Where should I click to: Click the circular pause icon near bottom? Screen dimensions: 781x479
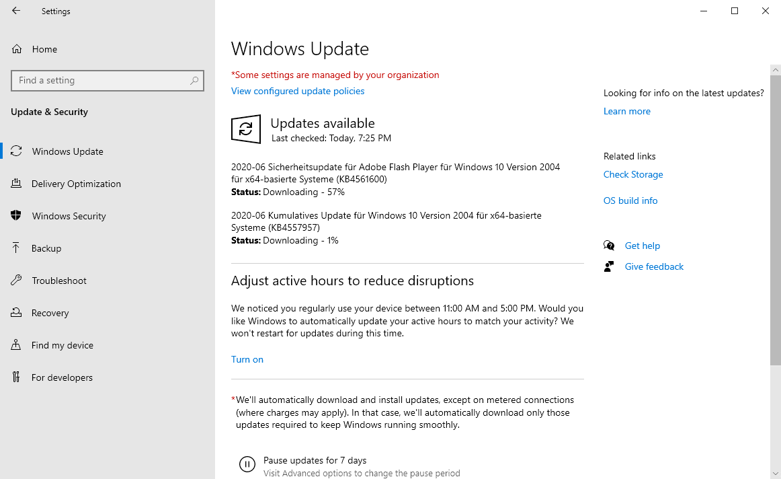click(247, 464)
